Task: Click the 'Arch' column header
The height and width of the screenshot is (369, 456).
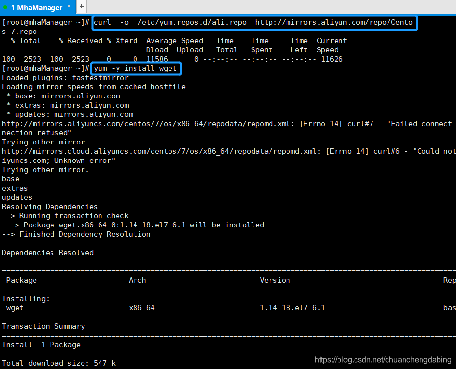Action: 137,280
